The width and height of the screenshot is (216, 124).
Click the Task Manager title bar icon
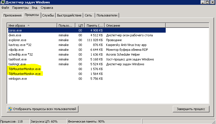(x=3, y=2)
